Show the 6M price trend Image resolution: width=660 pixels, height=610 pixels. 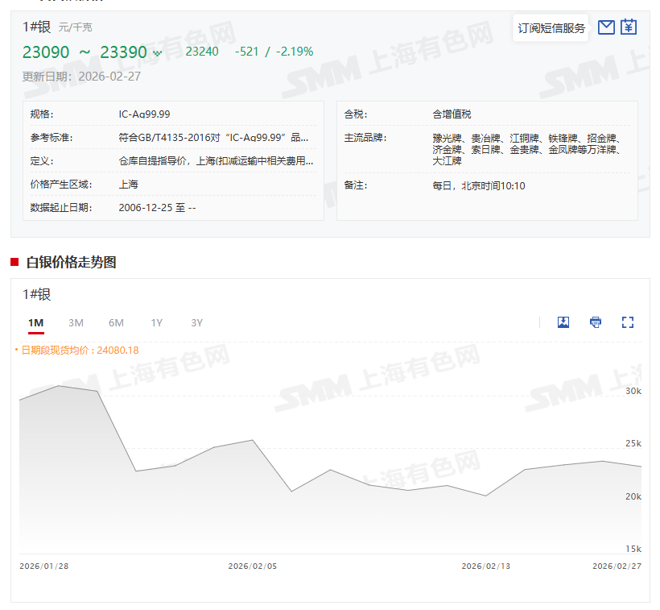tap(116, 323)
